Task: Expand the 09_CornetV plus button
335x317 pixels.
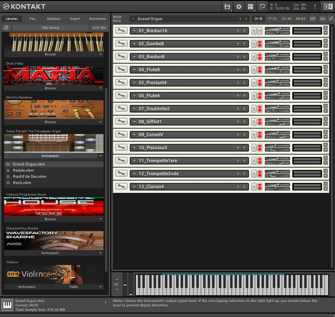Action: pos(325,137)
